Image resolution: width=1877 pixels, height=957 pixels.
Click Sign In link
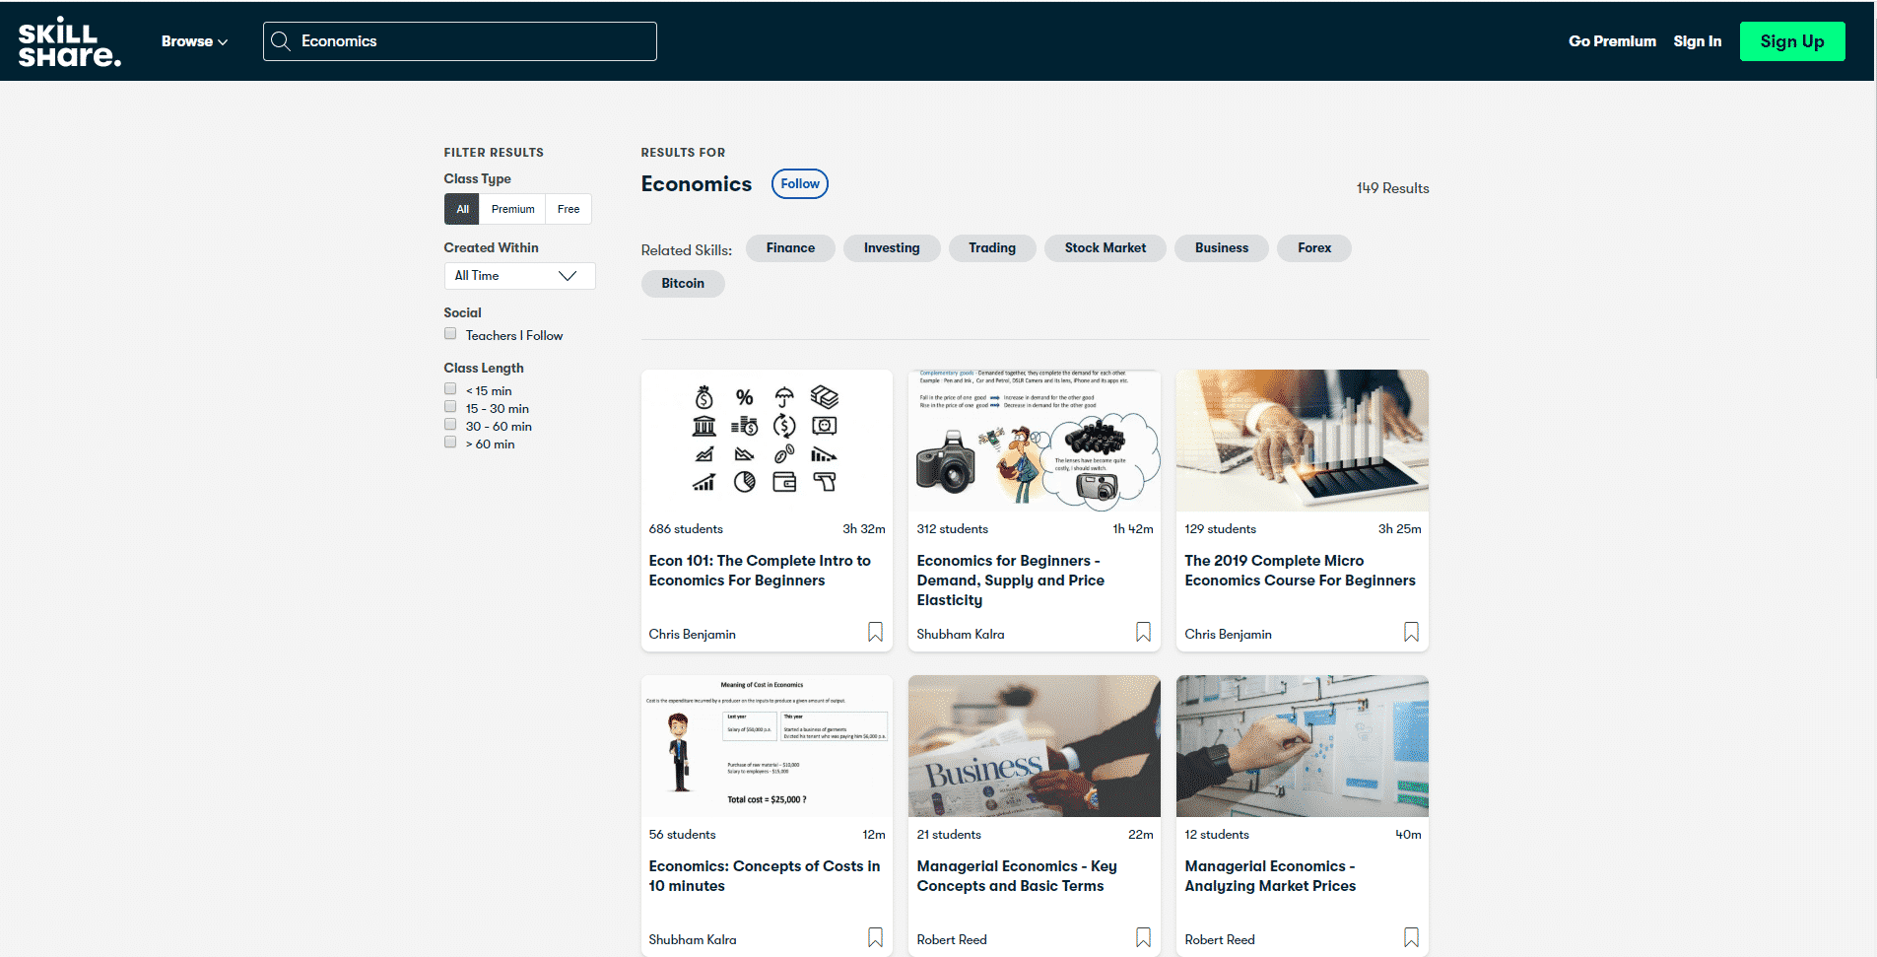(1697, 41)
